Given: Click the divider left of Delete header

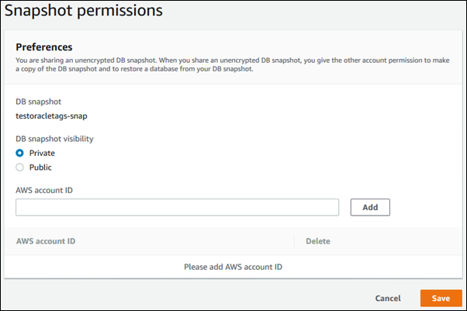Looking at the screenshot, I should [295, 241].
